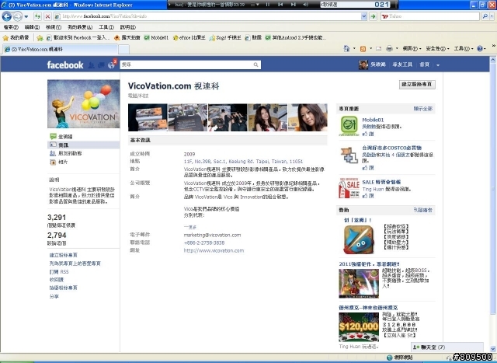Click the http://www.vicovation.com website link
497x363 pixels.
(x=214, y=250)
